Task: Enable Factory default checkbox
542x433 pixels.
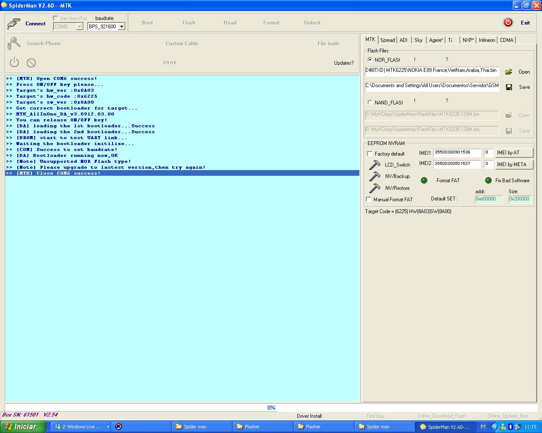Action: (x=370, y=153)
